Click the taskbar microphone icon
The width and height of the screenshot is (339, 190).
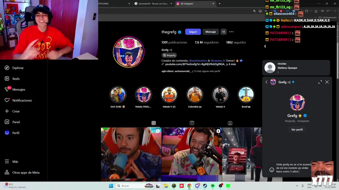click(303, 186)
